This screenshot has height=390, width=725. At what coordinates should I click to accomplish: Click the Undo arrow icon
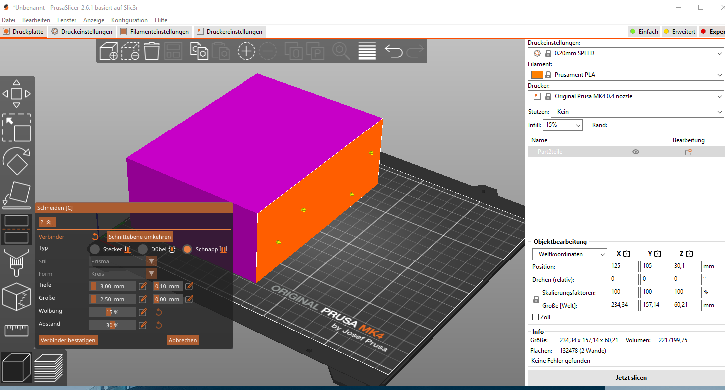(x=393, y=51)
